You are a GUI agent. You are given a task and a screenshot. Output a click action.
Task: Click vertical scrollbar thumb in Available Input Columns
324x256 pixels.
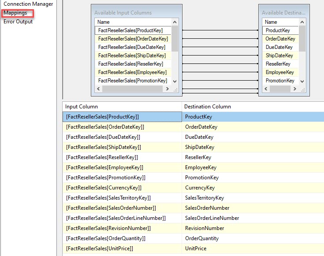tap(175, 39)
